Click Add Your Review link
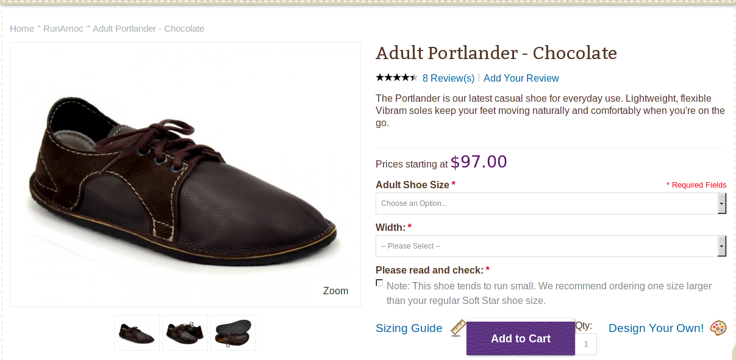This screenshot has height=360, width=736. click(521, 78)
